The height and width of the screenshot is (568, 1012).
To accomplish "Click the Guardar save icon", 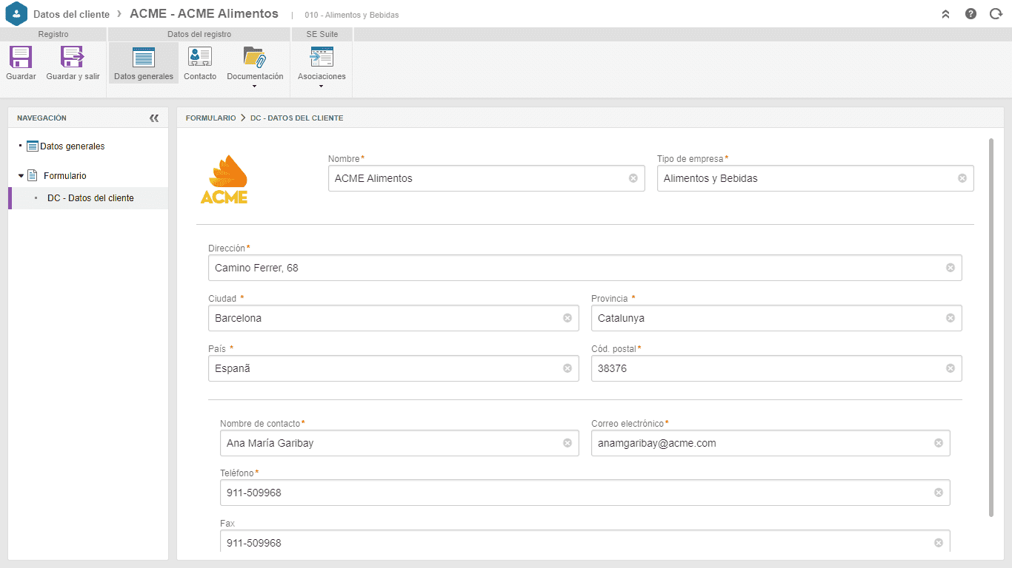I will 21,58.
